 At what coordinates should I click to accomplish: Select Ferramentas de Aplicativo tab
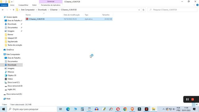51,5
